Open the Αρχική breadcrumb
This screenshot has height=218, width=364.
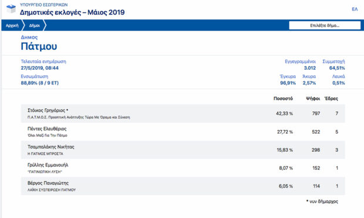coord(12,25)
